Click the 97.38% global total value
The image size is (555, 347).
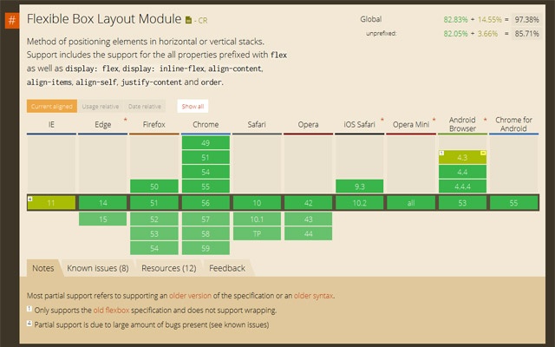(x=526, y=19)
